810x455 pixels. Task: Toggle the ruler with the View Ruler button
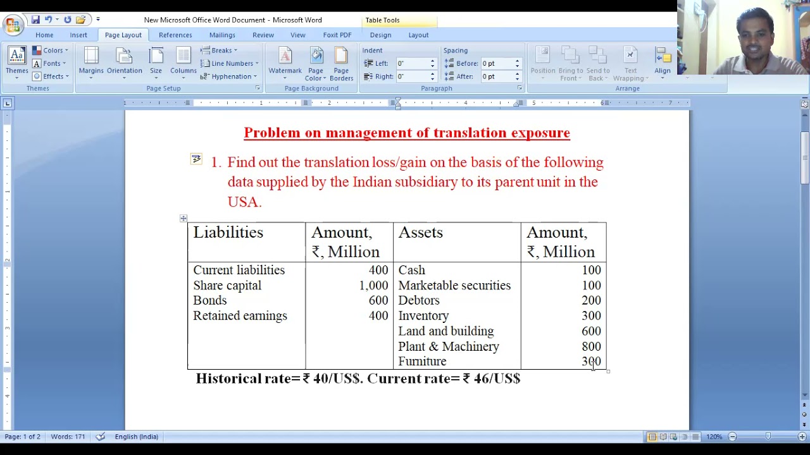tap(805, 103)
